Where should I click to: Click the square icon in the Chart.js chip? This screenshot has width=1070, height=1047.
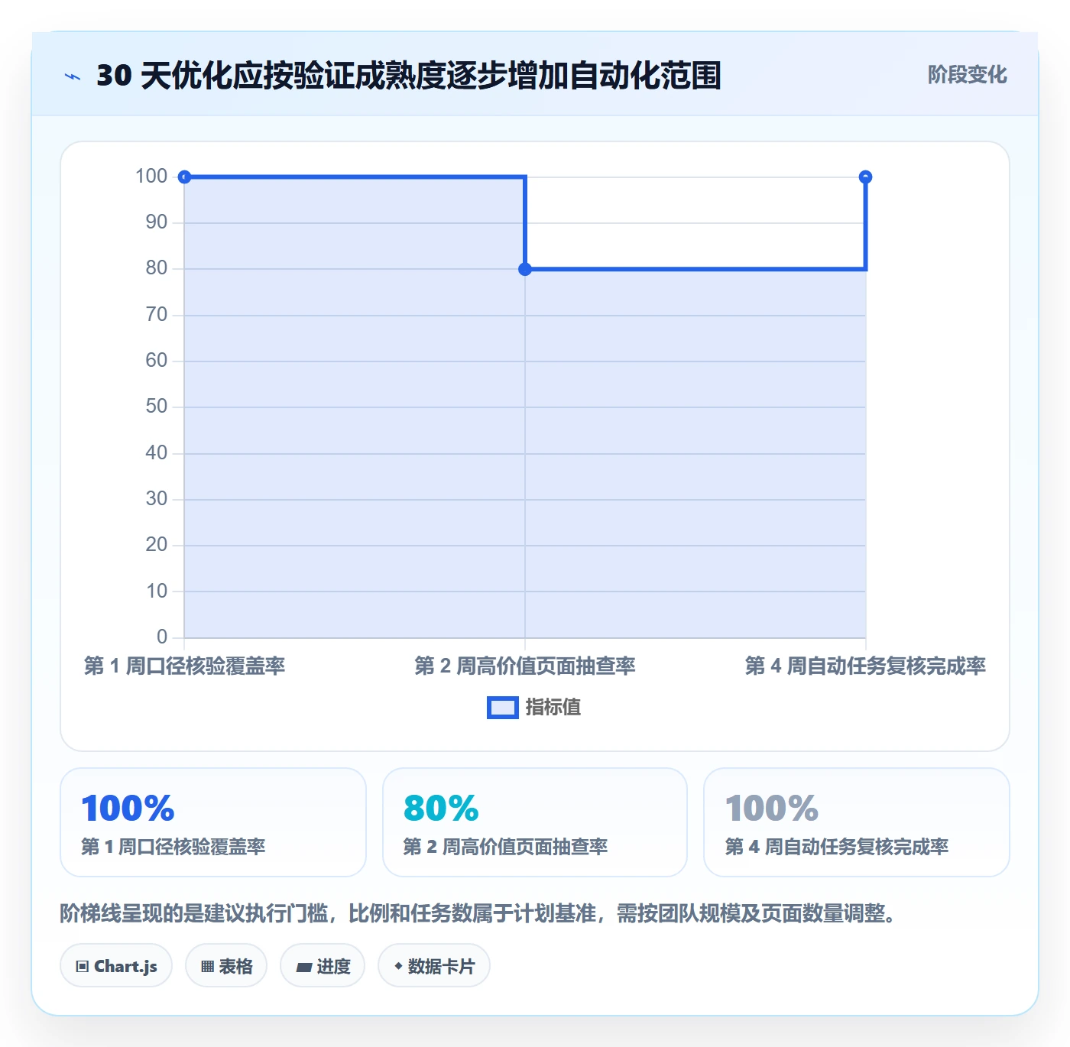[x=83, y=967]
